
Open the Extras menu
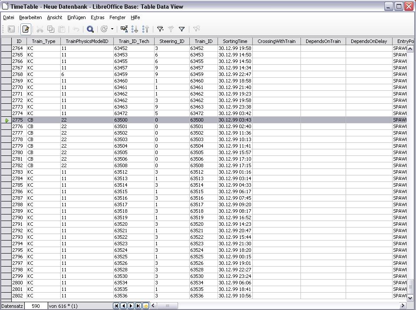(97, 17)
